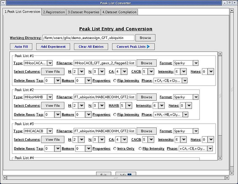Toggle Flip Intensity in Peak List #2
Viewport: 238px width, 184px height.
pyautogui.click(x=115, y=115)
